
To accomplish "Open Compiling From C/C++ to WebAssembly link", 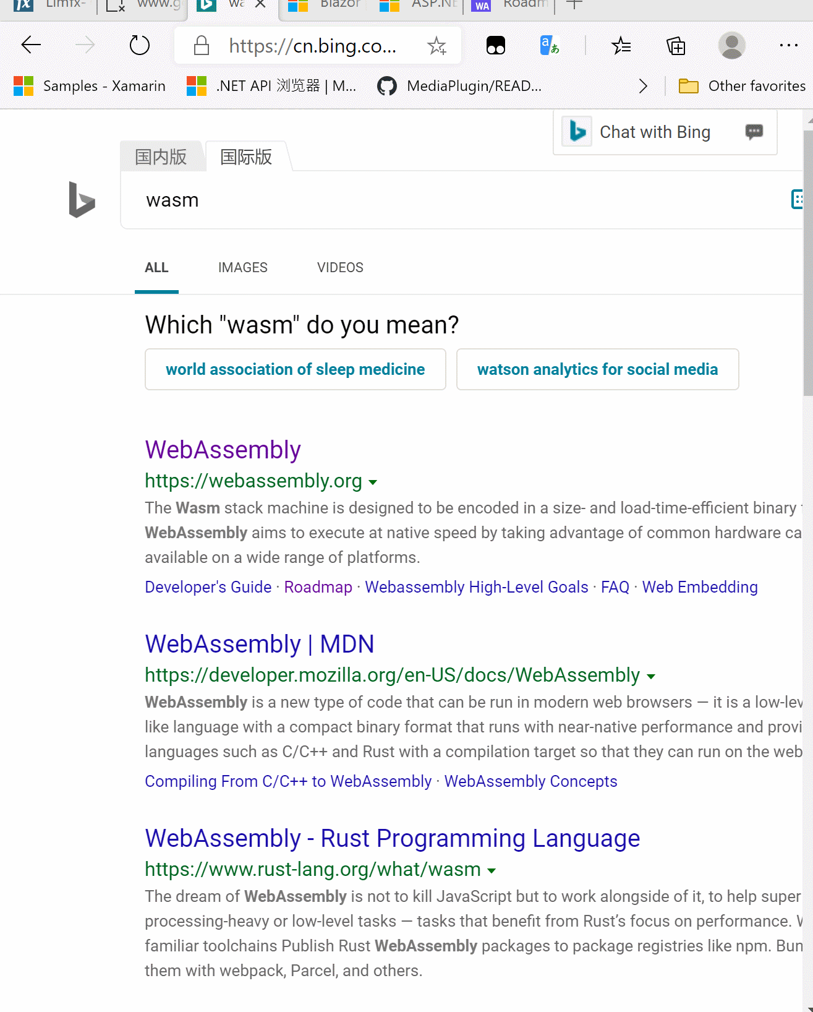I will [288, 781].
